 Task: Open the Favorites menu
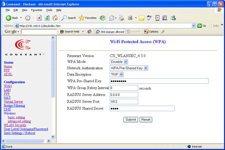(37, 10)
